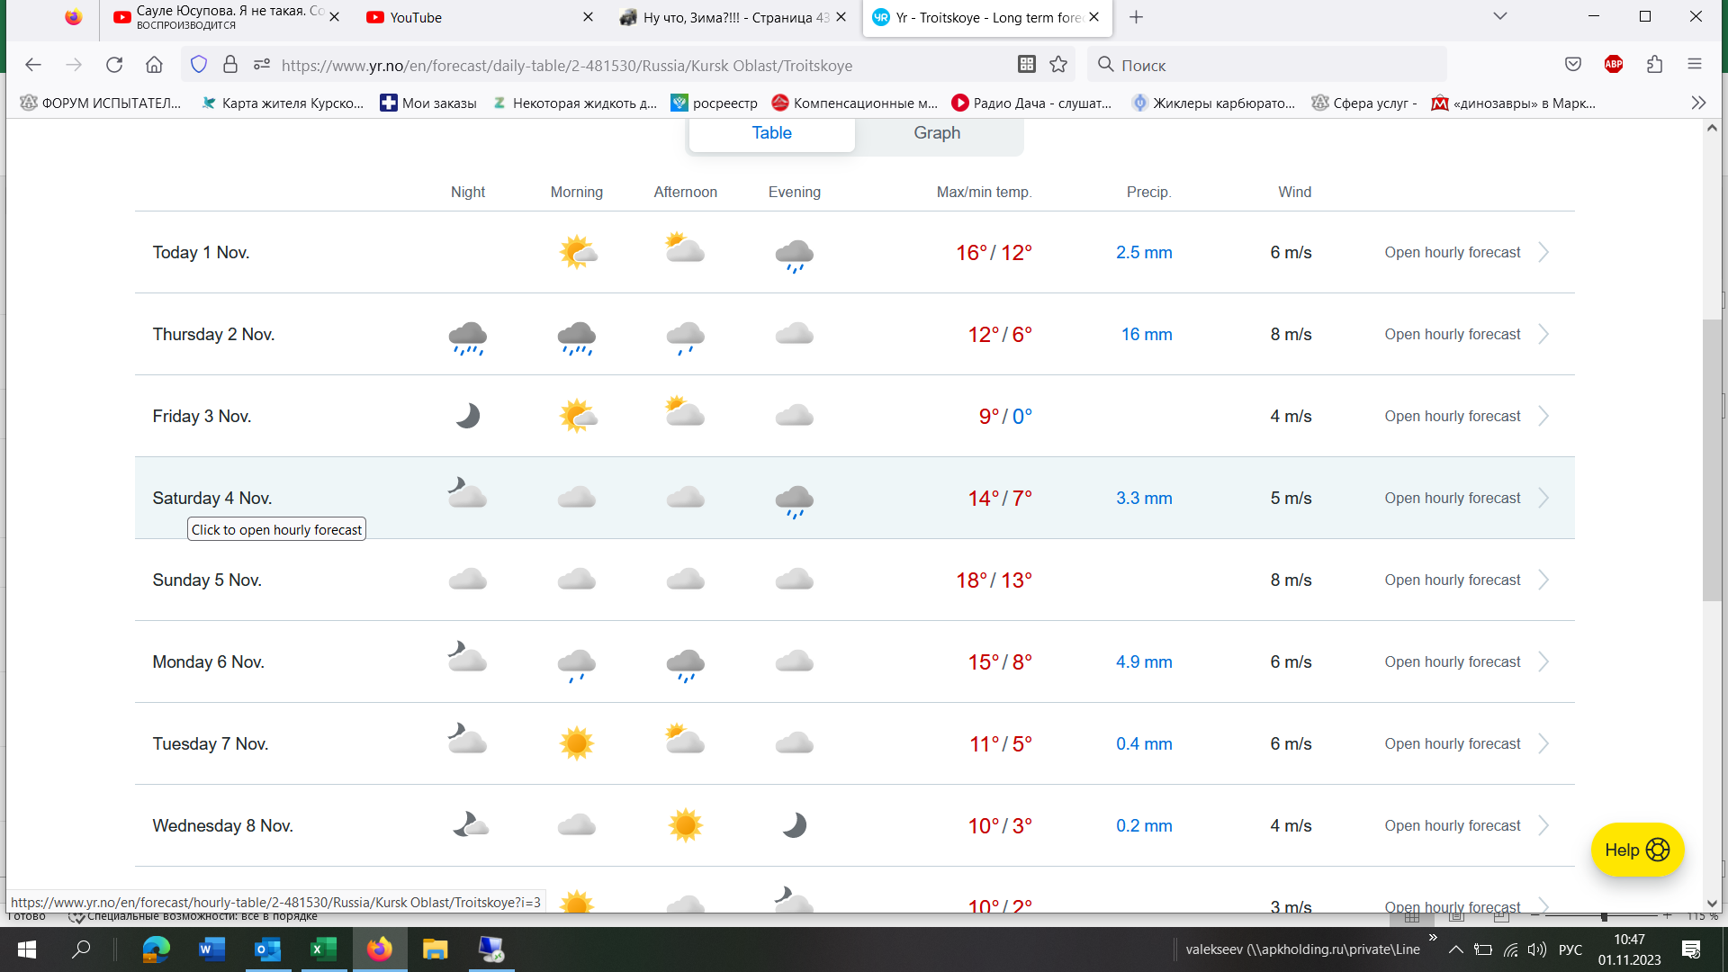Open a new browser tab

tap(1137, 17)
